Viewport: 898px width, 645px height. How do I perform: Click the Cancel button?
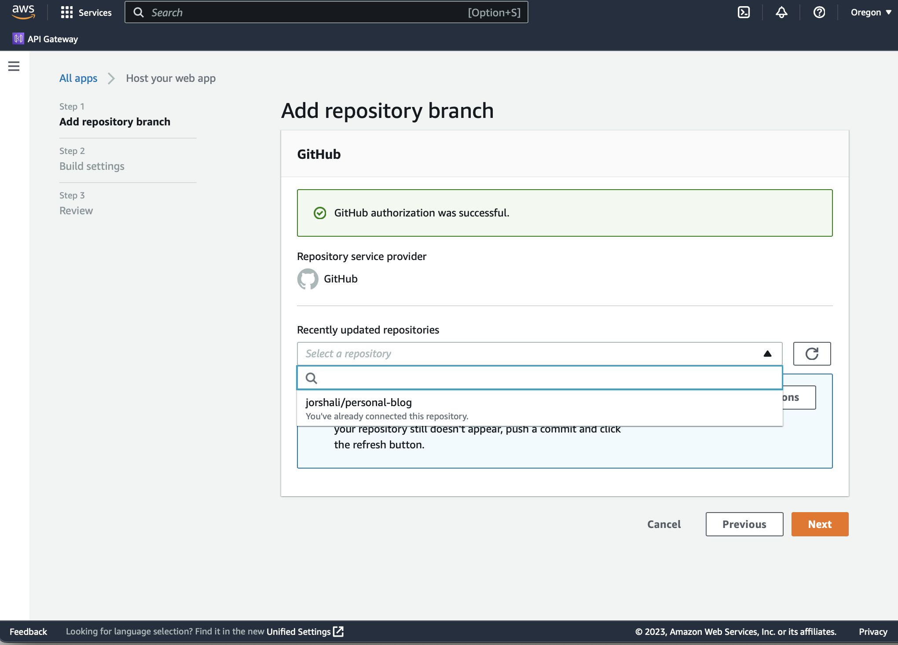664,524
